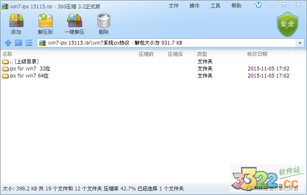Open the skin (shirt) icon in title bar
The height and width of the screenshot is (195, 307).
pos(258,5)
